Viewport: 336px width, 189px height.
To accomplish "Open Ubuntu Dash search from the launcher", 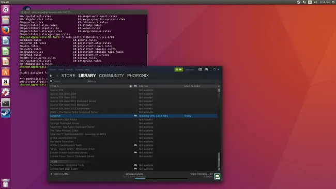I will point(6,10).
